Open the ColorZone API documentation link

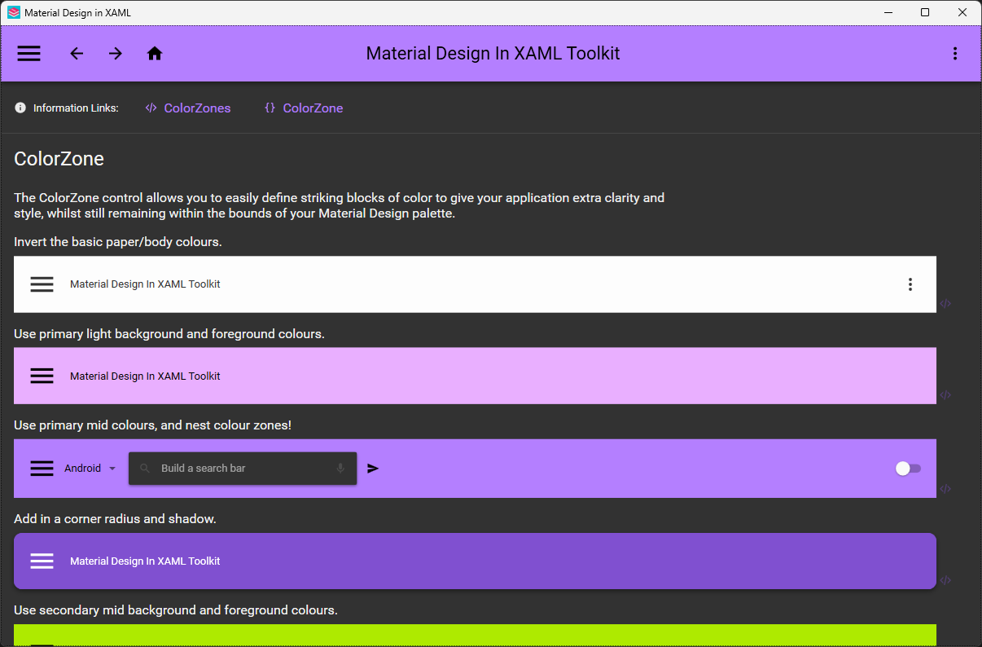coord(304,108)
